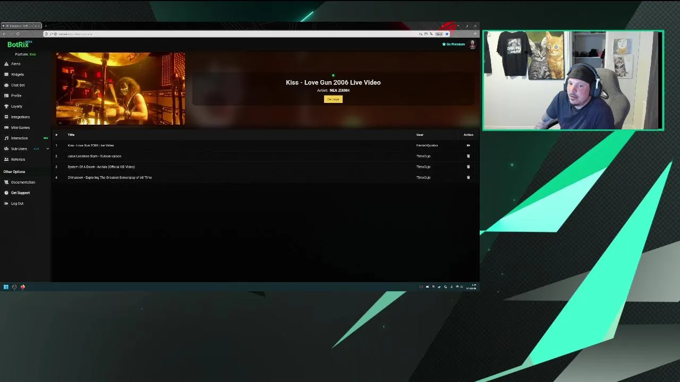680x382 pixels.
Task: Expand the Sub-Users menu chevron
Action: pos(47,149)
